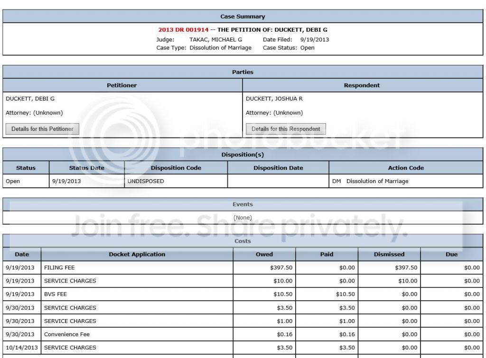
Task: Select case number 2013 DR 001914
Action: click(x=183, y=30)
